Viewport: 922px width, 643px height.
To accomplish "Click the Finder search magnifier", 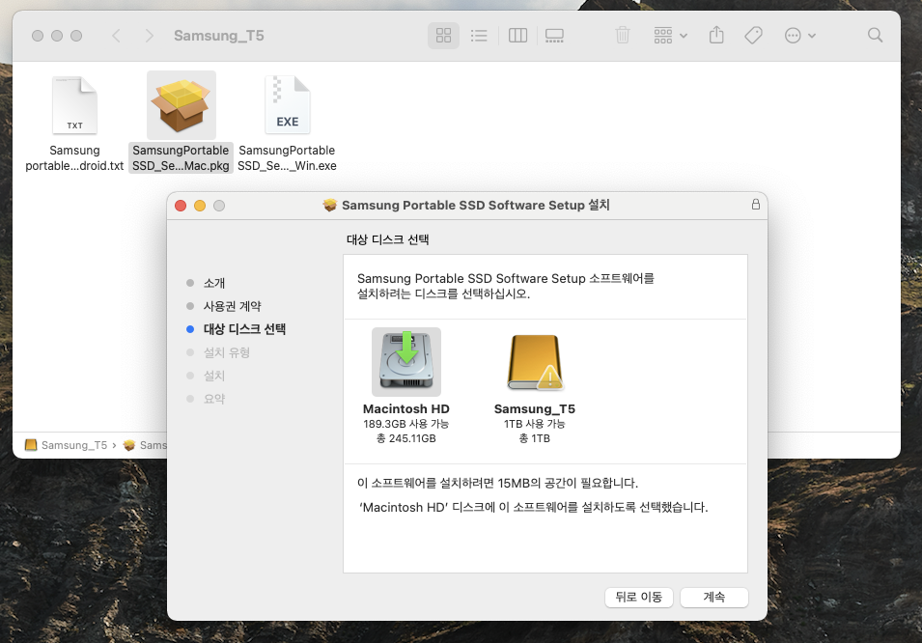I will coord(875,36).
